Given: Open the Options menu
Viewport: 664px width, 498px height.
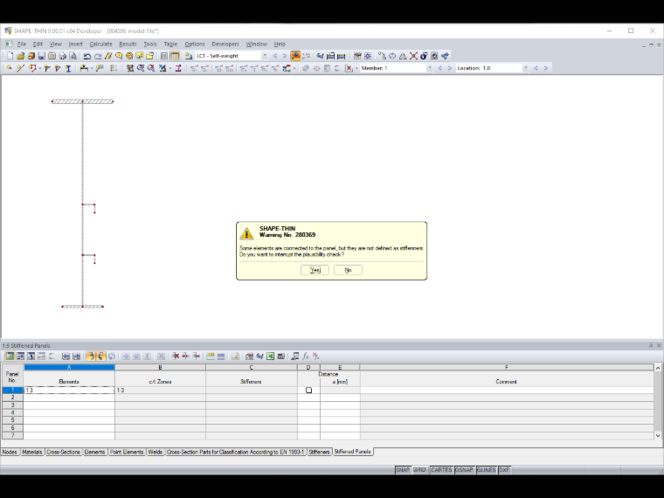Looking at the screenshot, I should 194,44.
